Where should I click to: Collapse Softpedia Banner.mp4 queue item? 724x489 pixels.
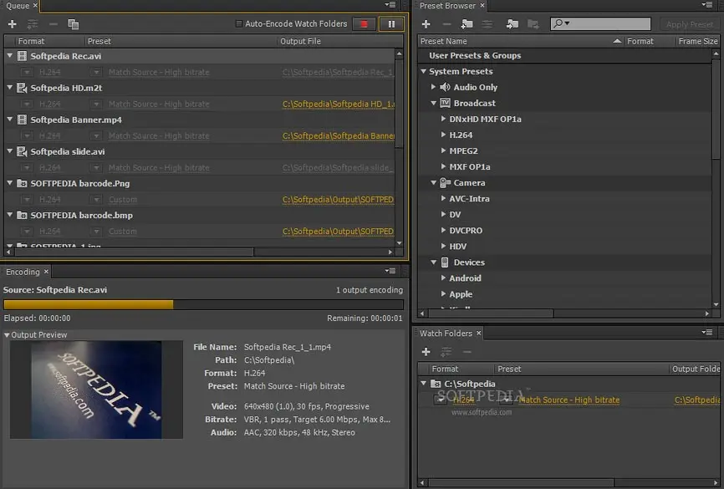click(x=10, y=120)
